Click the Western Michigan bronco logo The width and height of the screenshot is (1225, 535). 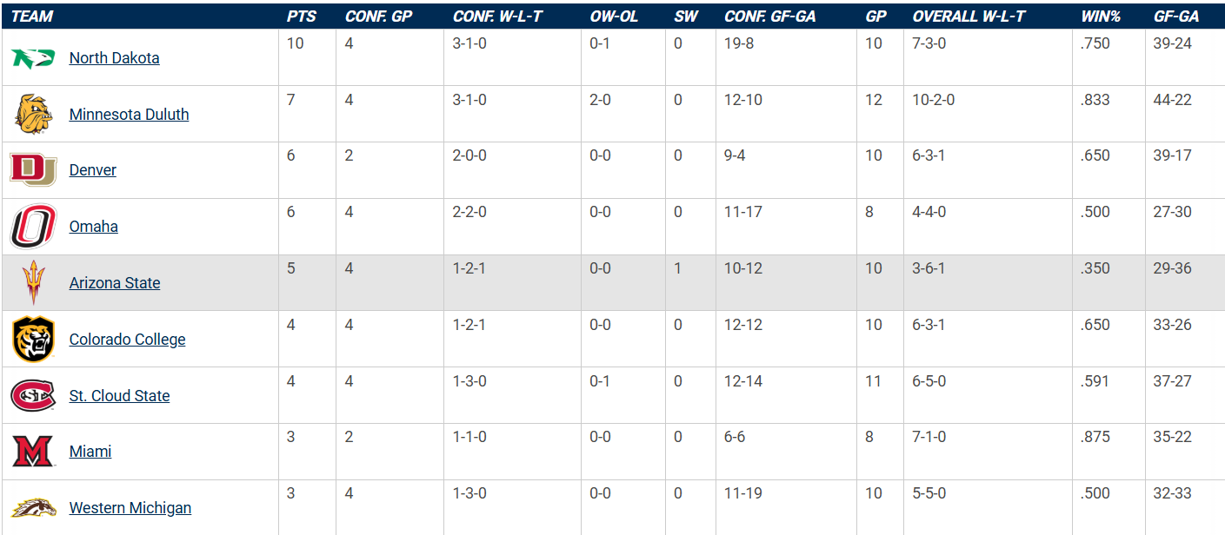pos(33,508)
